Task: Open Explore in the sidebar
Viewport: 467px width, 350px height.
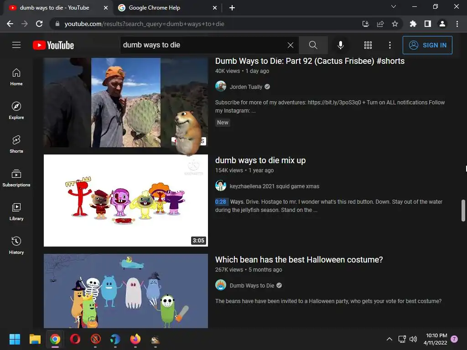Action: pyautogui.click(x=16, y=111)
